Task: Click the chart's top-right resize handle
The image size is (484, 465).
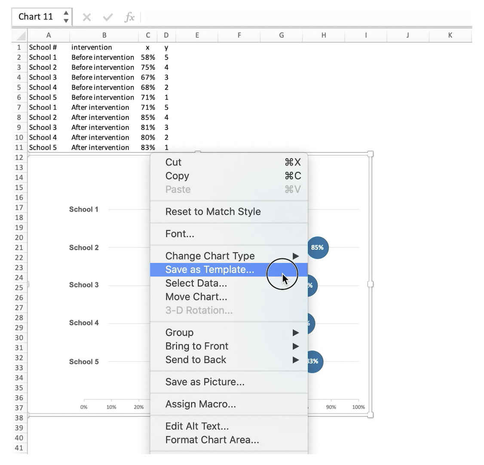Action: click(370, 154)
